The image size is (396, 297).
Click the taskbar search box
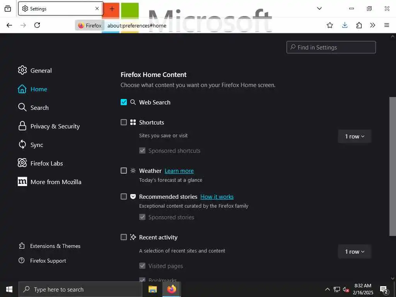point(80,289)
